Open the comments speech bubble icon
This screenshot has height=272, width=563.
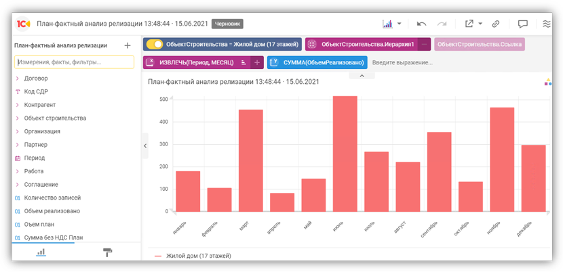pyautogui.click(x=523, y=24)
